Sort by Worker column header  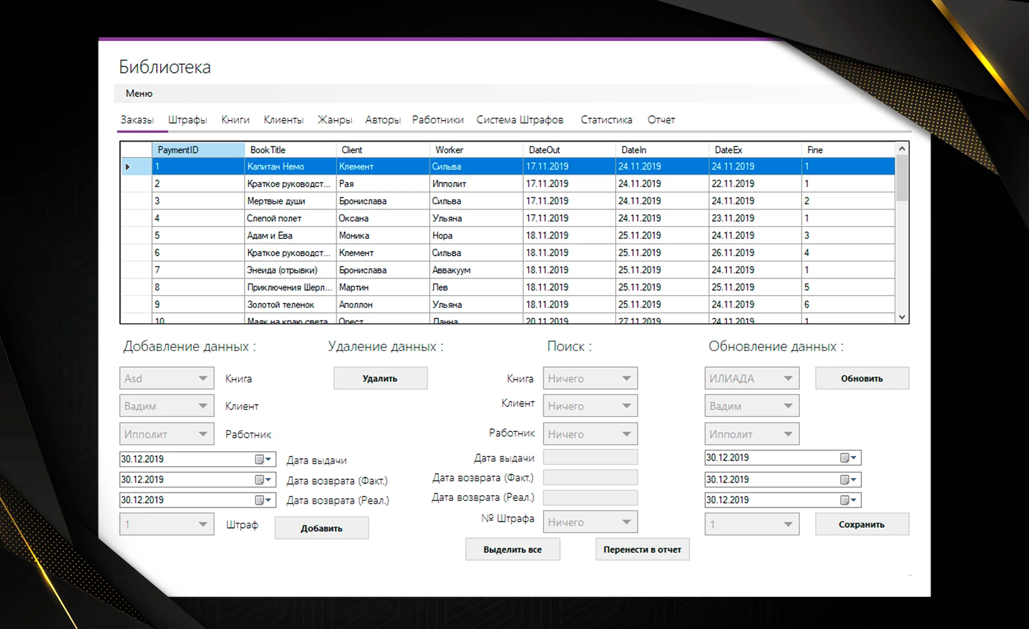tap(476, 150)
